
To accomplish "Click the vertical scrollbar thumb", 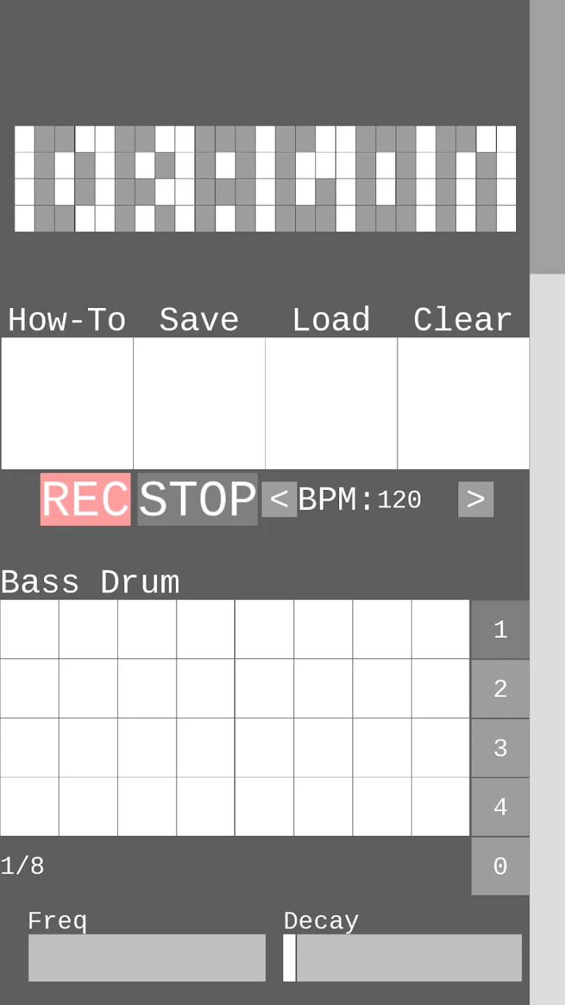I will click(x=548, y=137).
